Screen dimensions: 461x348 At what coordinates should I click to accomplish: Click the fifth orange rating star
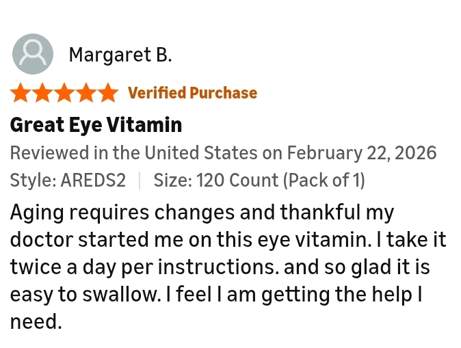[x=108, y=93]
